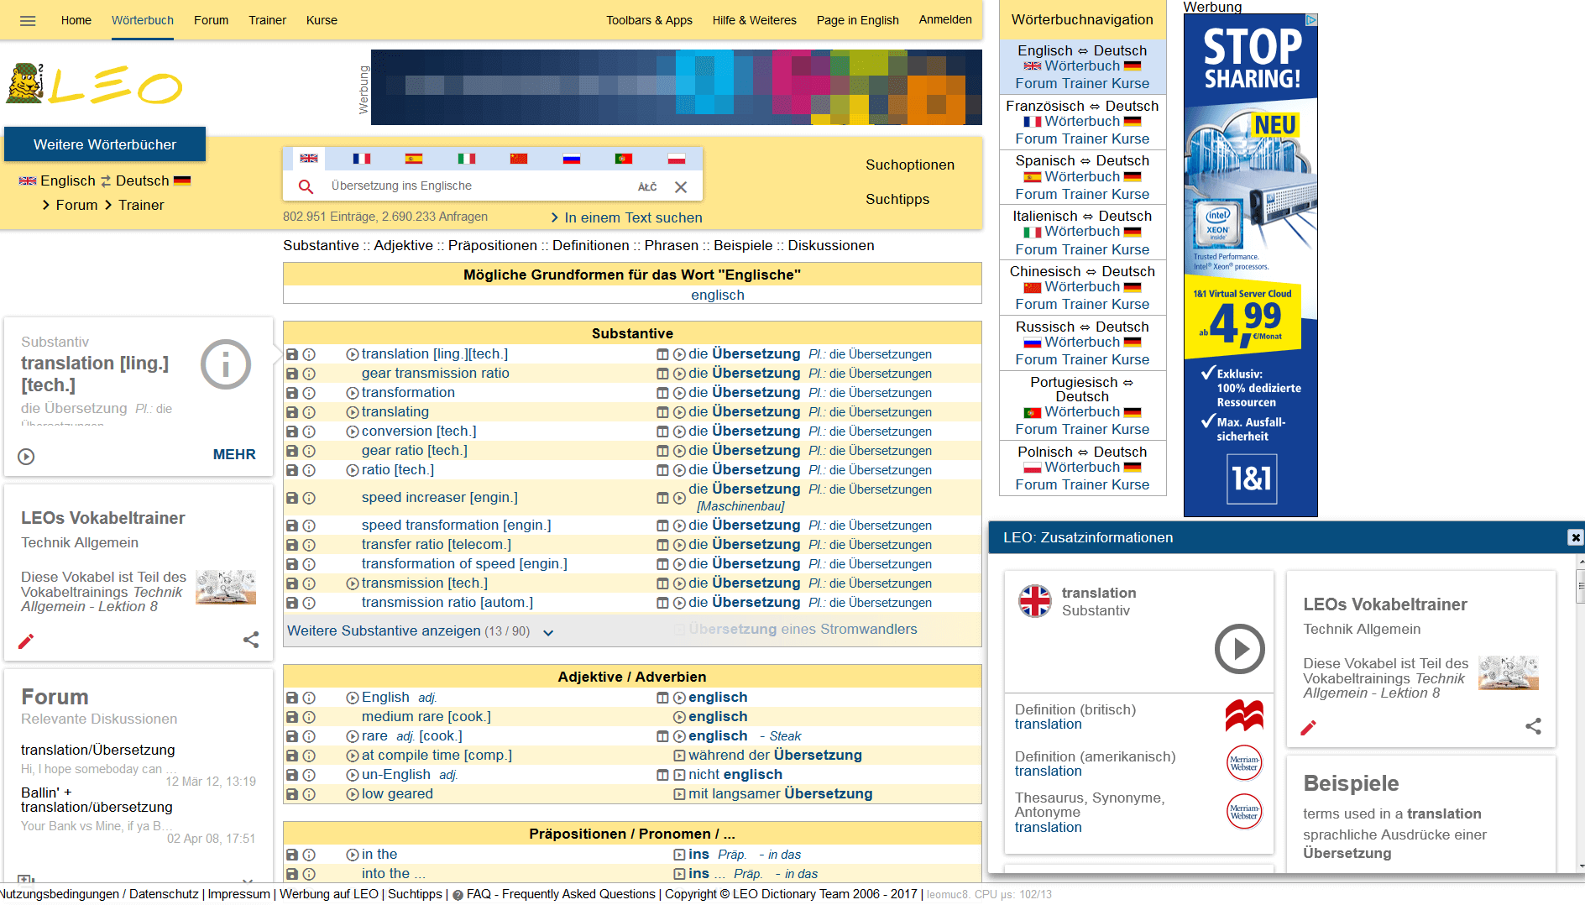Open Suchoptionen
1585x905 pixels.
tap(910, 165)
